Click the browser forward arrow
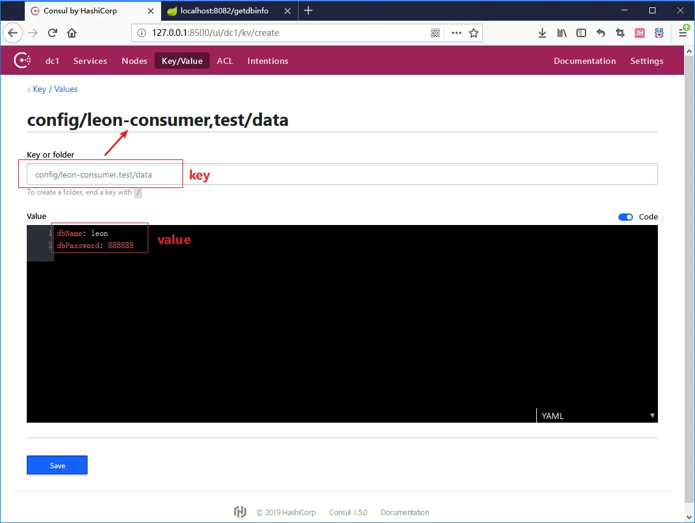The height and width of the screenshot is (523, 695). tap(33, 33)
